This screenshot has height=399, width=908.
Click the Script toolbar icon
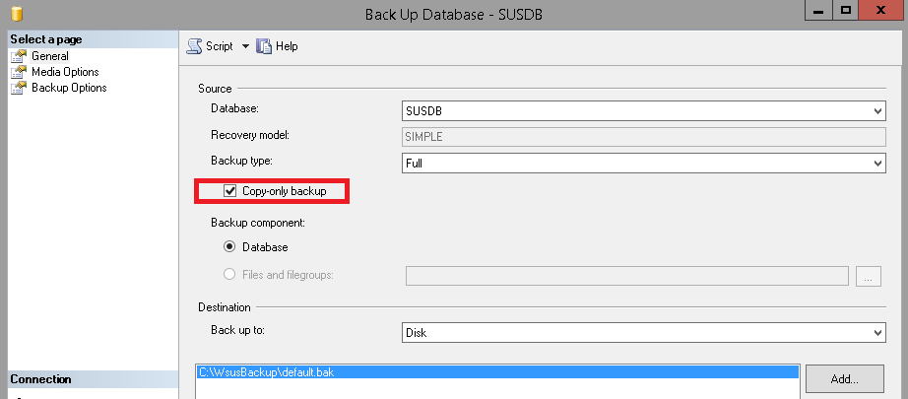194,45
